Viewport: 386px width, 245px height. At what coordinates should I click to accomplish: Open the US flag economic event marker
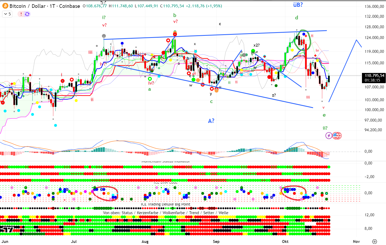[337, 135]
